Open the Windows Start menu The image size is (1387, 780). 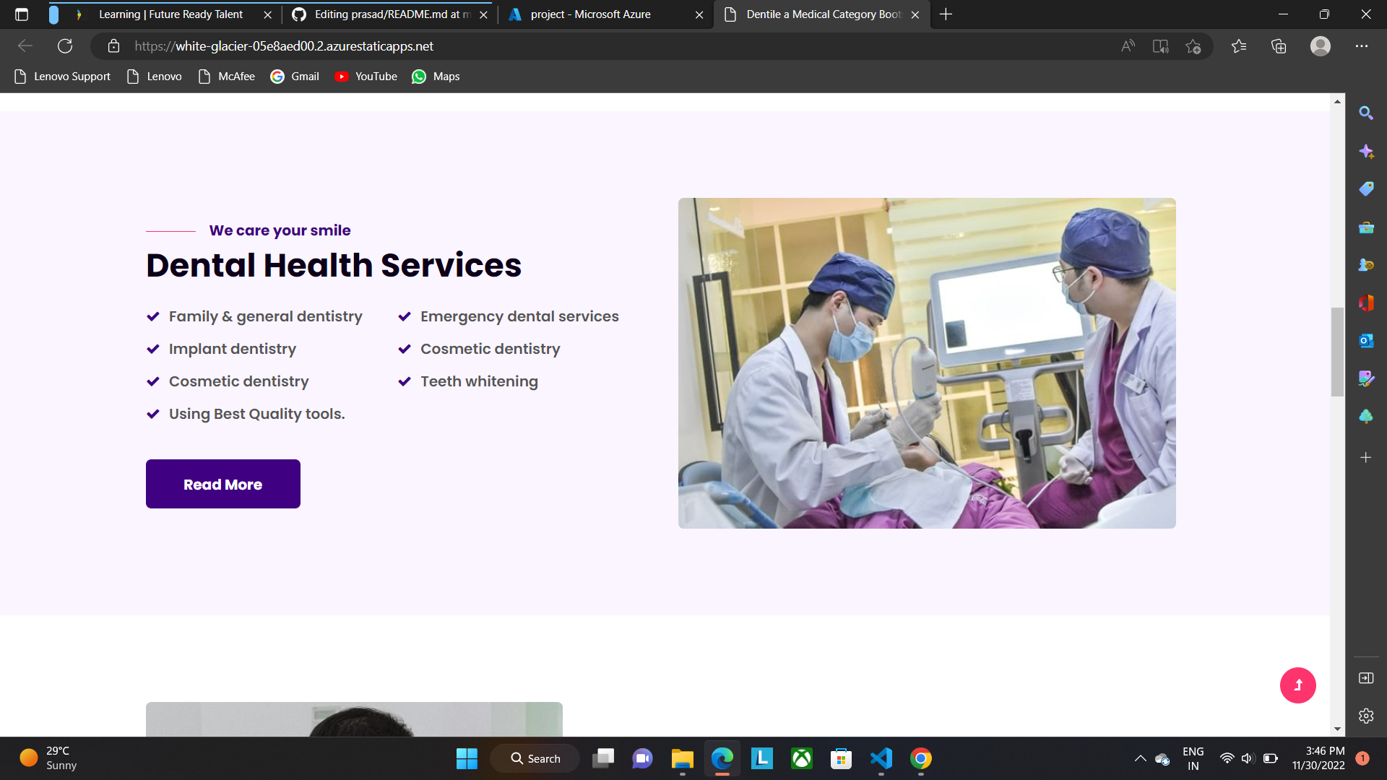[467, 758]
